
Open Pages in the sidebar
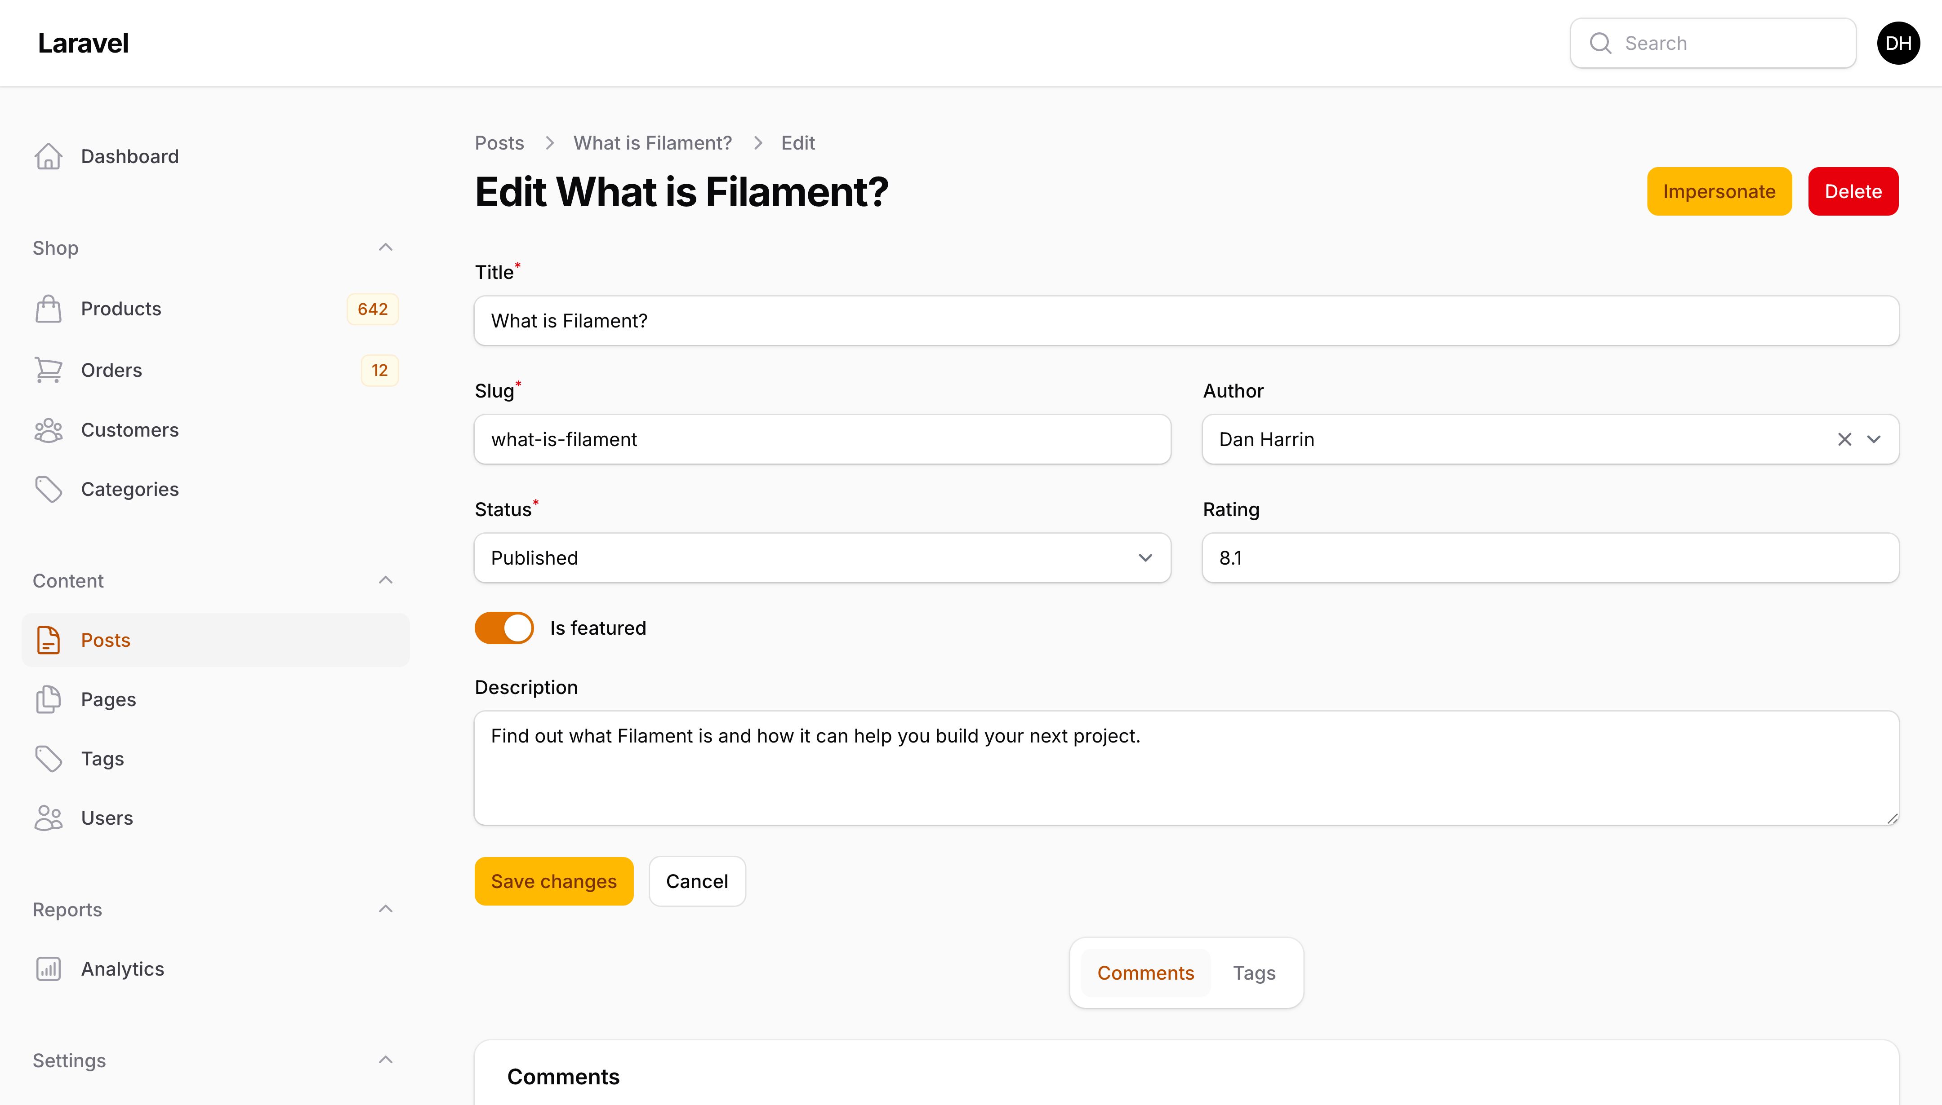[216, 700]
